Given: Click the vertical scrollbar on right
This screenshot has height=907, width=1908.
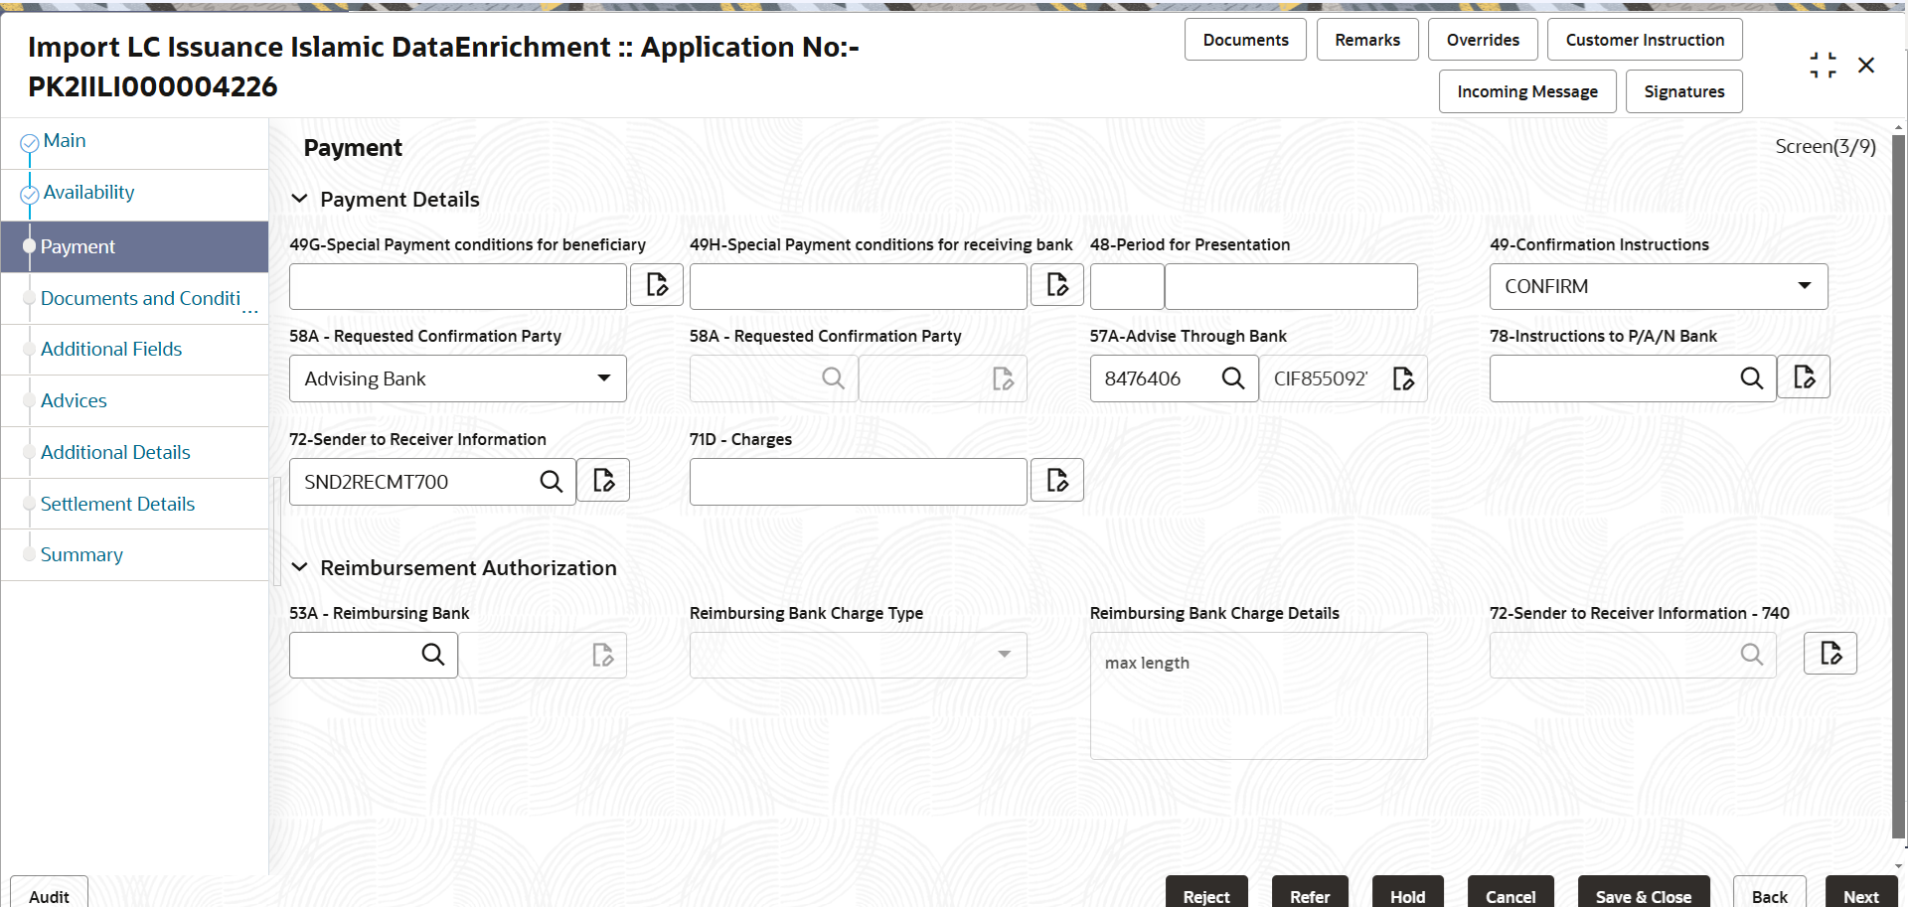Looking at the screenshot, I should (x=1898, y=485).
